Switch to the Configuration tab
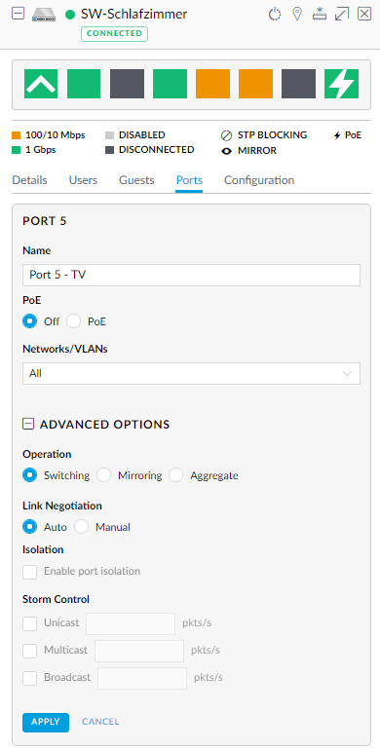This screenshot has width=380, height=750. click(259, 180)
